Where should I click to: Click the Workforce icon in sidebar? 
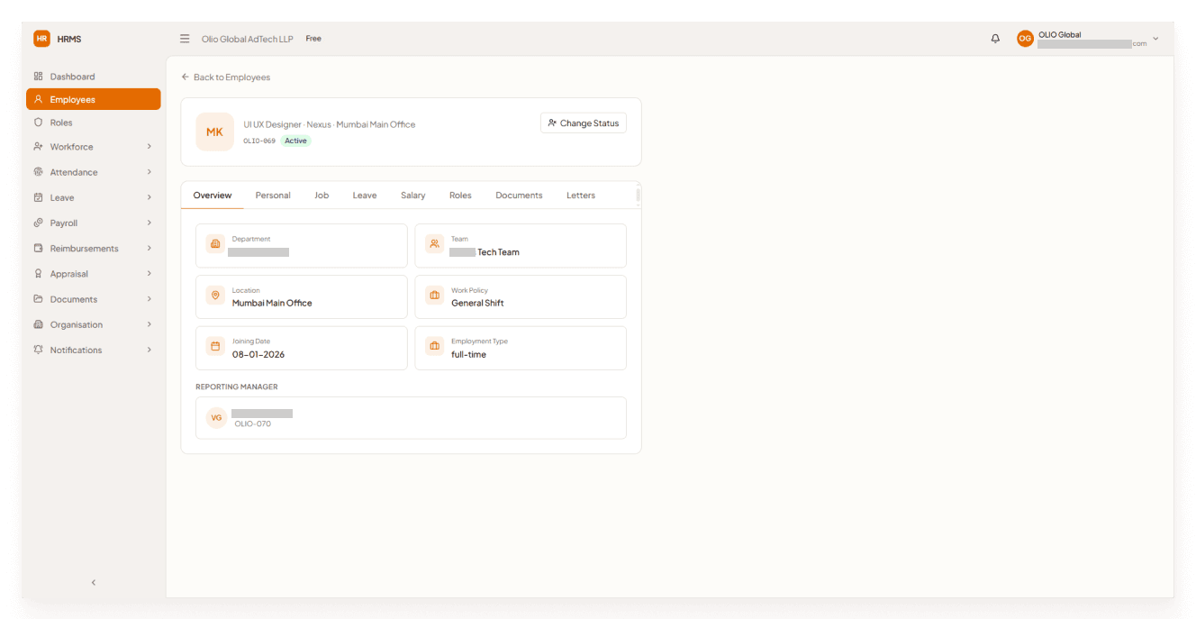tap(38, 147)
